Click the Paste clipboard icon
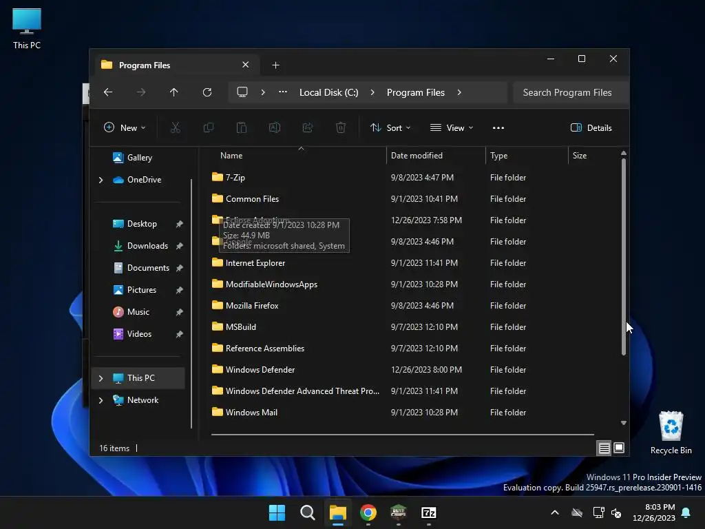705x529 pixels. click(242, 127)
